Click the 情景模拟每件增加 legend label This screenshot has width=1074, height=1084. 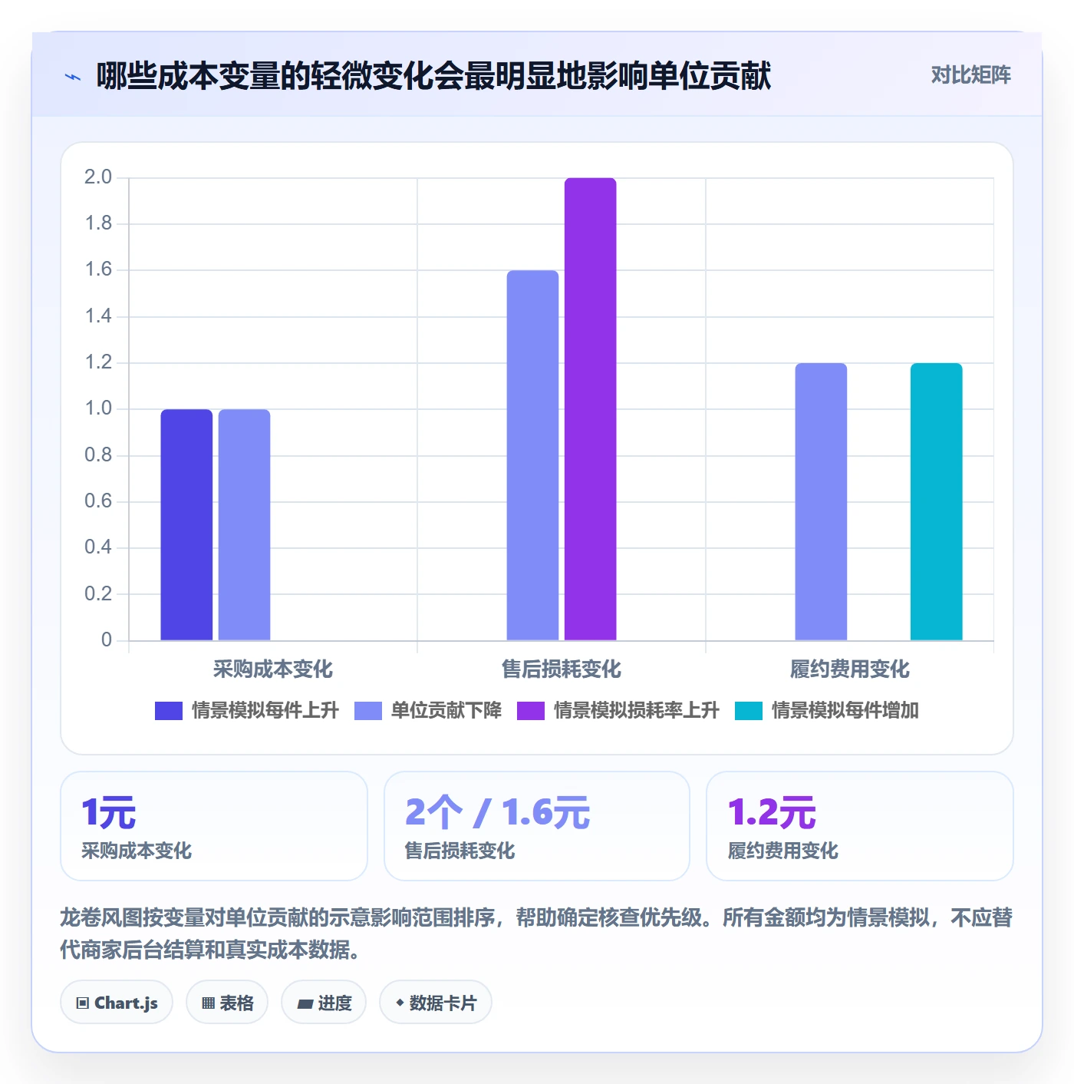click(845, 711)
